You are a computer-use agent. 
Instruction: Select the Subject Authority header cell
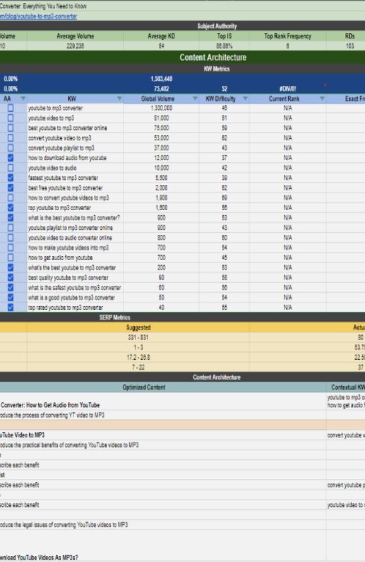217,26
